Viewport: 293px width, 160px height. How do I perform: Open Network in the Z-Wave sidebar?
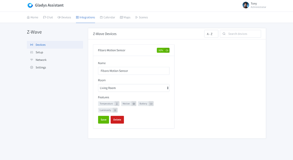(x=55, y=60)
